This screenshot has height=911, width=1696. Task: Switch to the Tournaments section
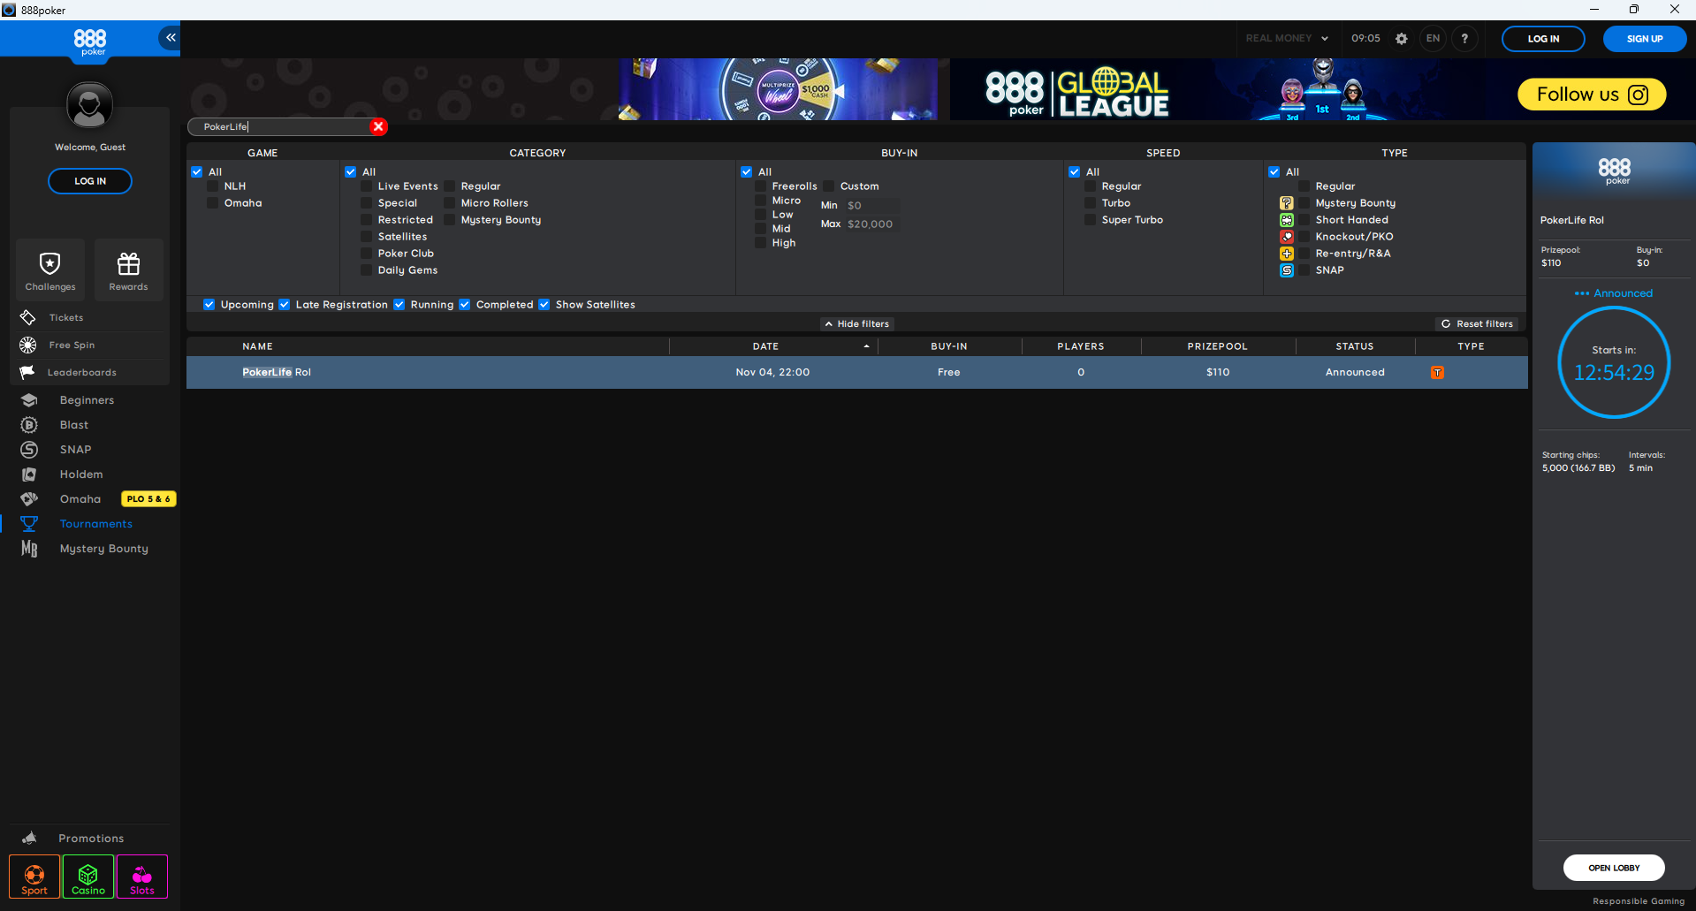click(95, 523)
